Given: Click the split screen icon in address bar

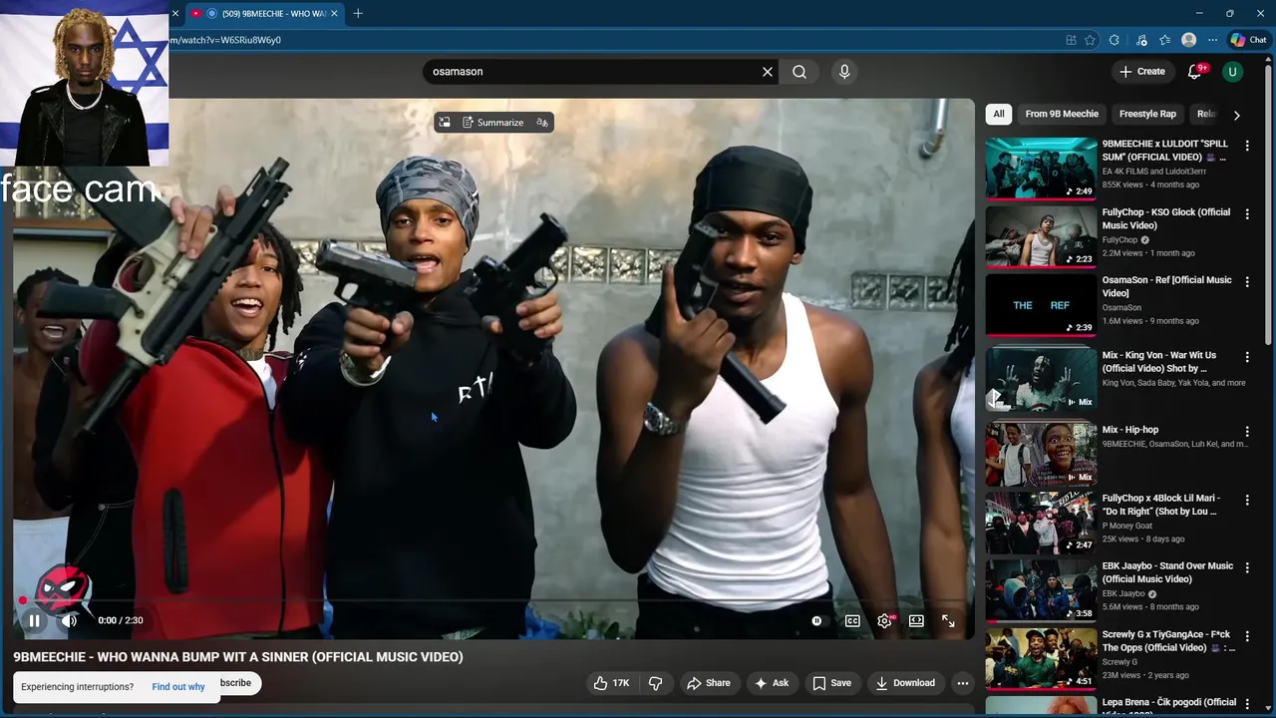Looking at the screenshot, I should coord(1071,40).
